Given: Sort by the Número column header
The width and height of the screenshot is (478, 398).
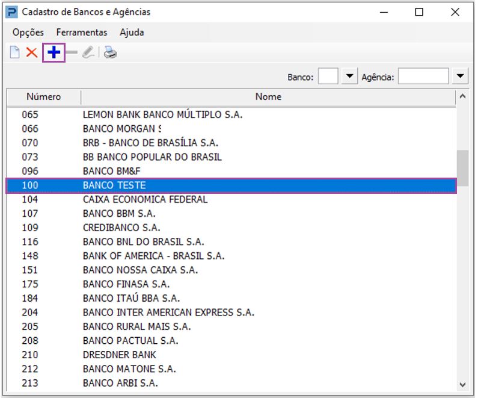Looking at the screenshot, I should 44,97.
